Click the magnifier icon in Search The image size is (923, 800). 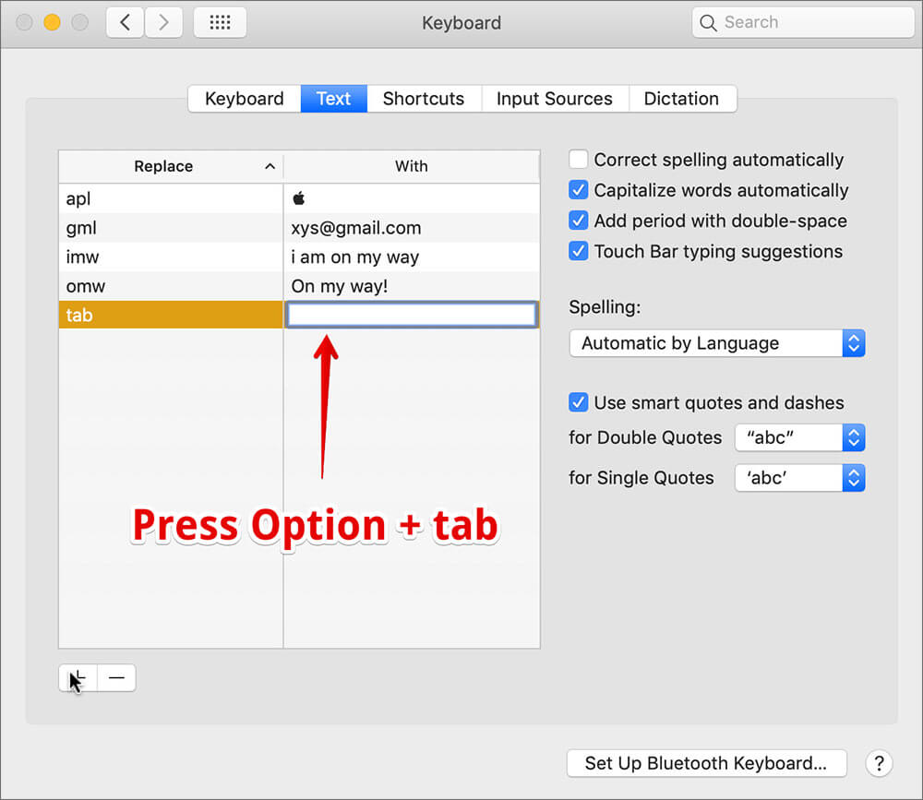point(708,23)
